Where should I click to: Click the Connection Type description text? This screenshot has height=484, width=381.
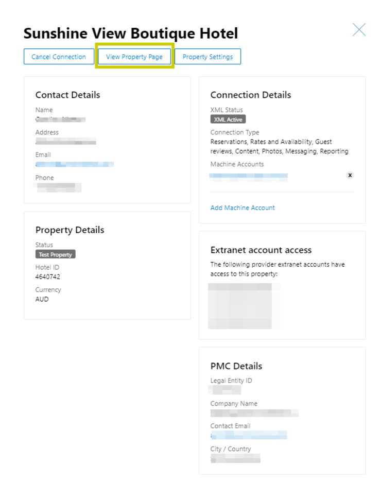point(279,146)
